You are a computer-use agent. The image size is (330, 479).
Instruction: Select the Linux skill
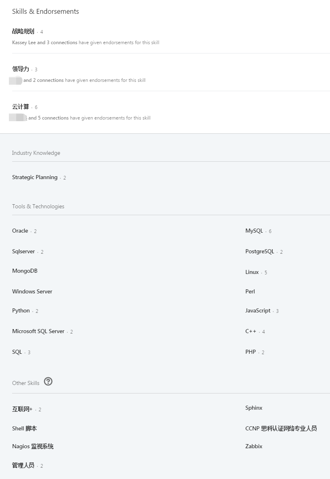pyautogui.click(x=252, y=272)
